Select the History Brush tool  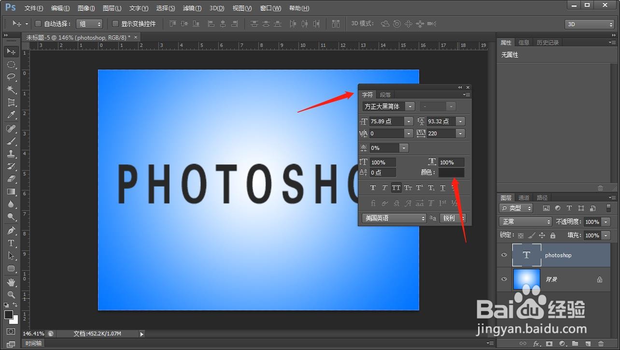pyautogui.click(x=11, y=166)
